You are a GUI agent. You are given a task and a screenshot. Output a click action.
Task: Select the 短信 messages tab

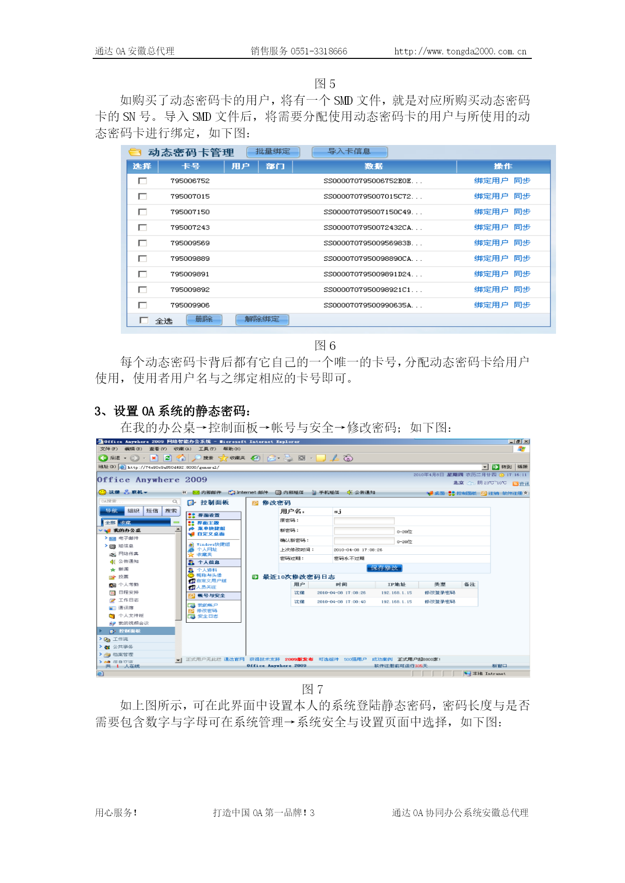tap(152, 510)
